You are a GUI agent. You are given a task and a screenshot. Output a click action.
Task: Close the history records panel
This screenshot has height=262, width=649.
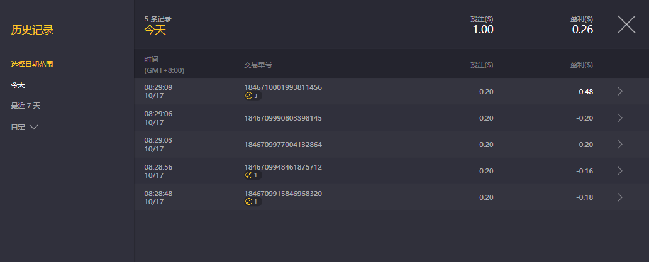pyautogui.click(x=626, y=25)
